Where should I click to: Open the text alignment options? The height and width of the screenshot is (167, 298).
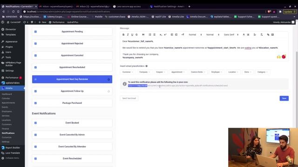[x=255, y=35]
